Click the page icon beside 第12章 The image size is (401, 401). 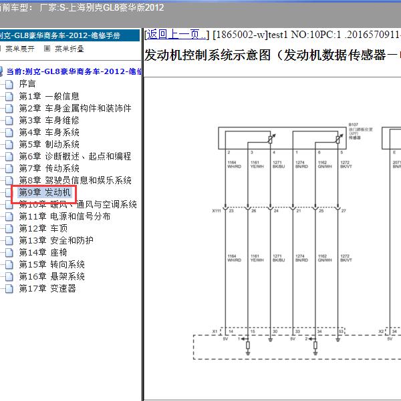(9, 229)
